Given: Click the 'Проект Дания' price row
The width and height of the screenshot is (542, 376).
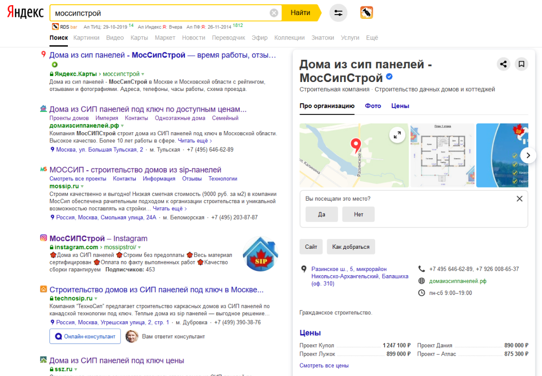Looking at the screenshot, I should (473, 345).
